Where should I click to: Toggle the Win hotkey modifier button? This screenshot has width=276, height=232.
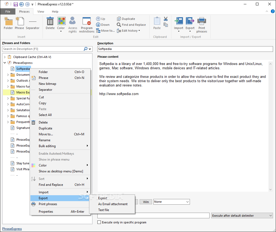pyautogui.click(x=146, y=202)
